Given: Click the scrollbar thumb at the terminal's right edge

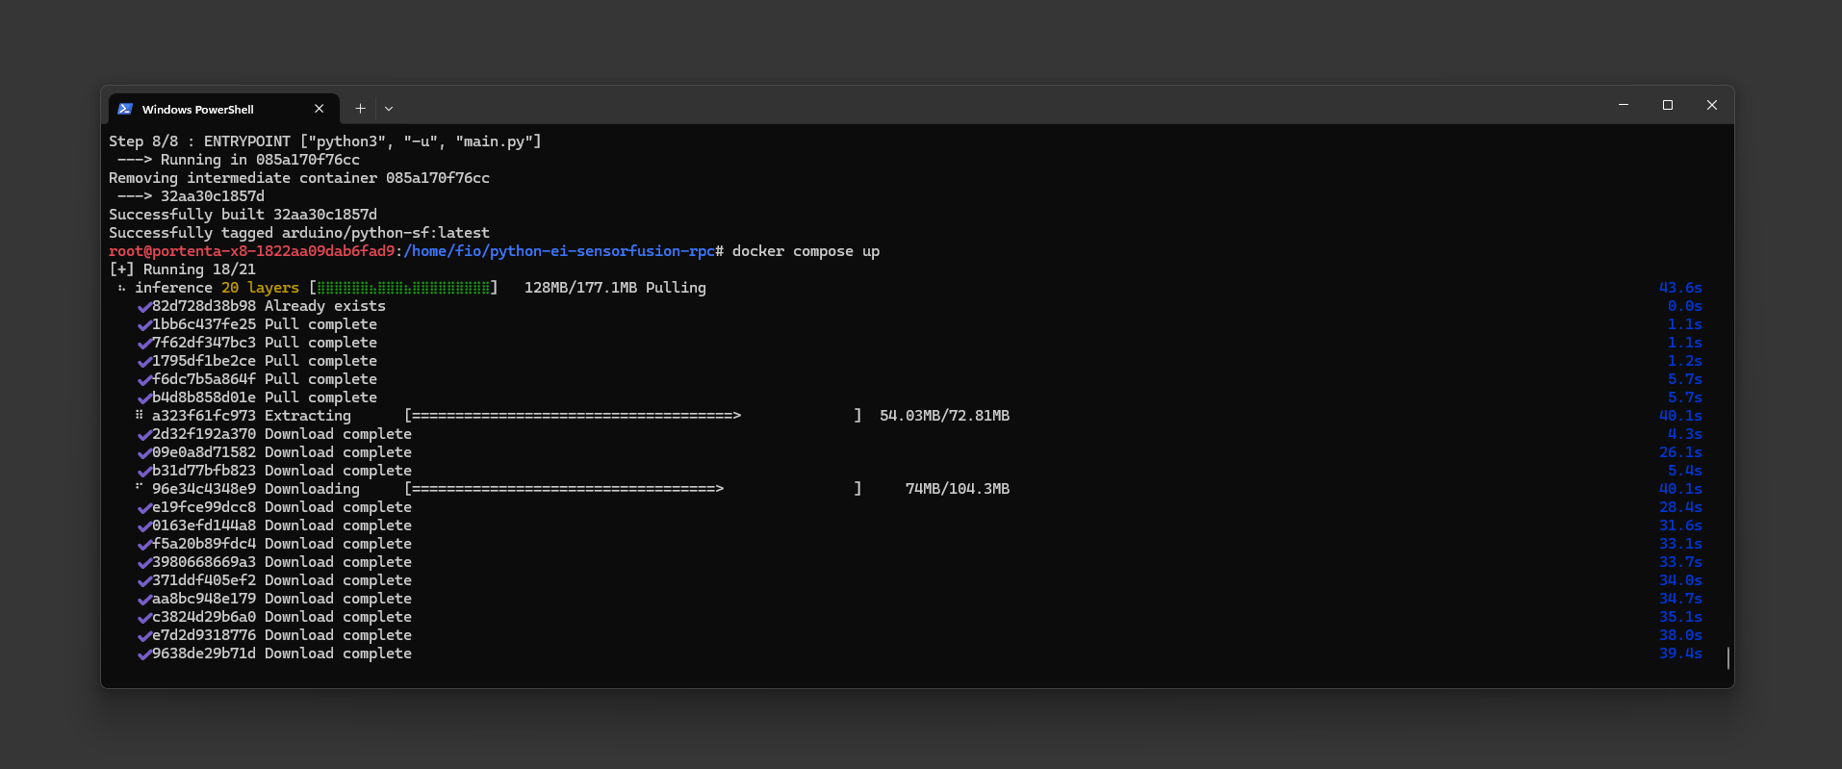Looking at the screenshot, I should (1728, 658).
